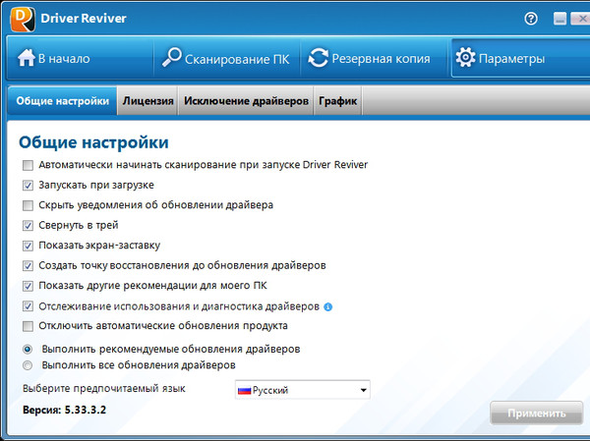Click the Russian flag icon in language box
Viewport: 590px width, 441px height.
pyautogui.click(x=244, y=391)
